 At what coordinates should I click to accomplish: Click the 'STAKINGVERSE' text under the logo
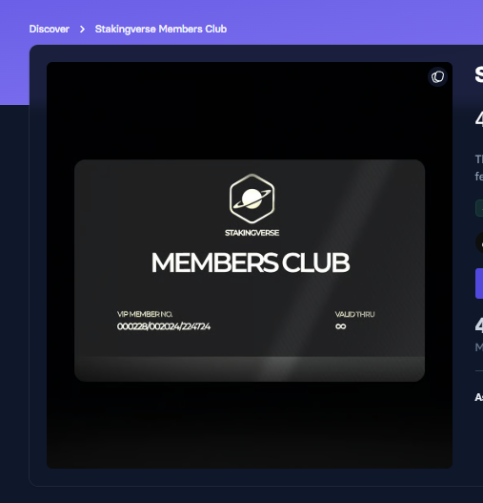tap(252, 233)
